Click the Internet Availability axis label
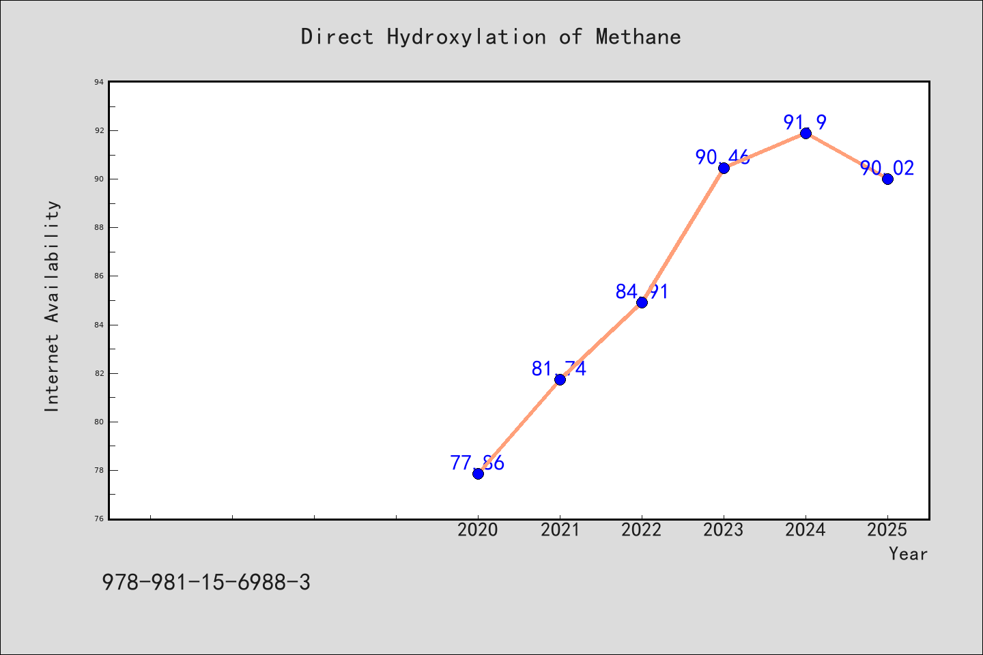 [x=53, y=306]
